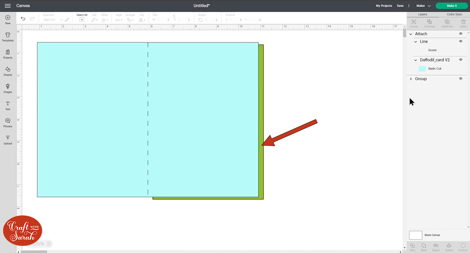Hide the Daffodil_card V2 layer
The image size is (470, 253).
click(x=461, y=60)
